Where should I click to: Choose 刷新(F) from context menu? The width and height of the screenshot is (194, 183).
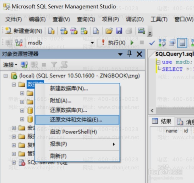[x=77, y=156]
